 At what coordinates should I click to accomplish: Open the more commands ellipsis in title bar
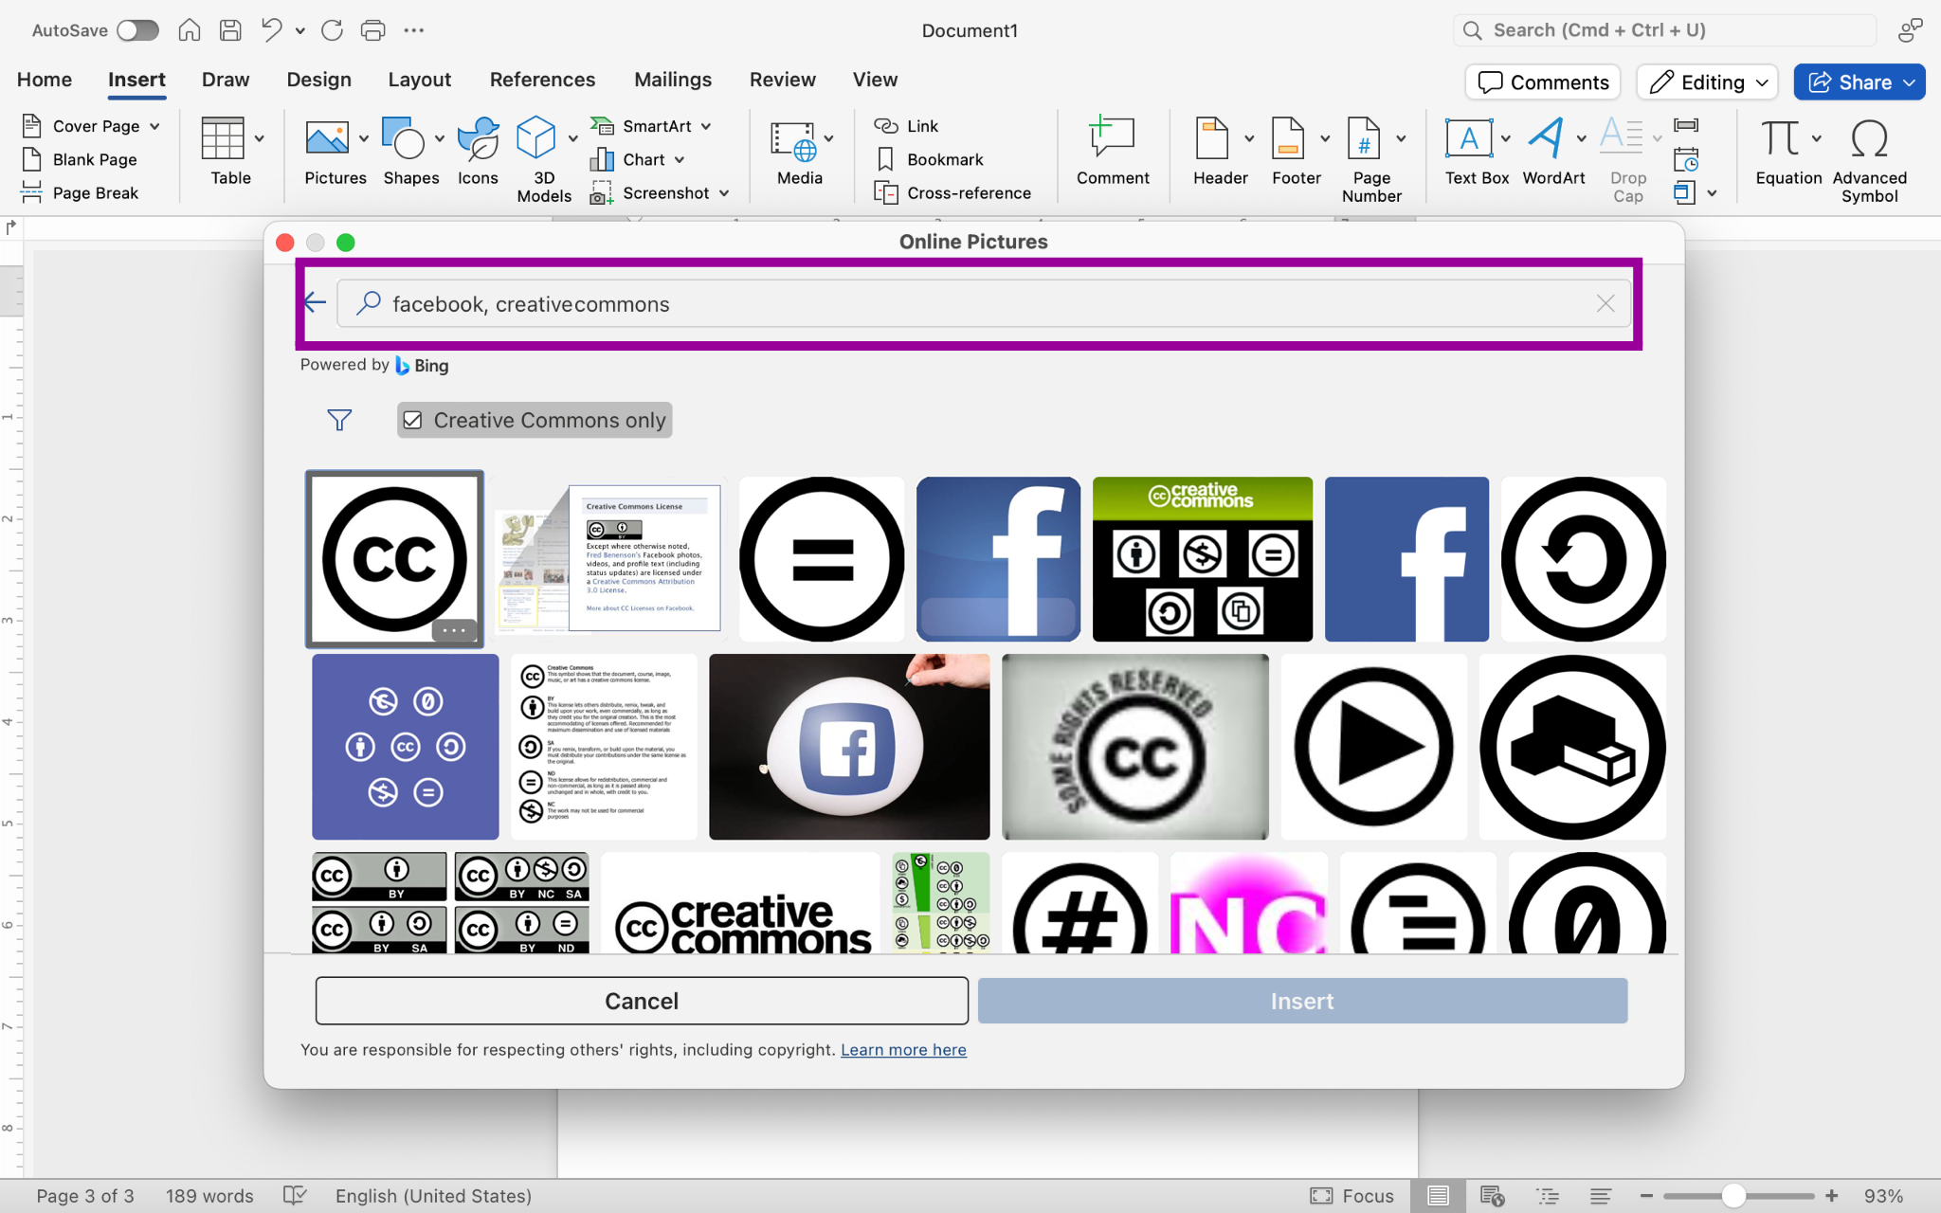tap(414, 30)
